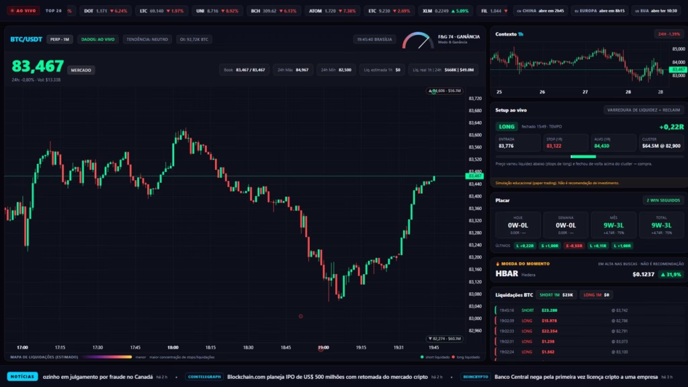This screenshot has width=688, height=387.
Task: Click the Contexto 1h mini chart
Action: pyautogui.click(x=579, y=64)
